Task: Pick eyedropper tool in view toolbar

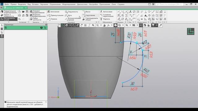Action: click(161, 25)
